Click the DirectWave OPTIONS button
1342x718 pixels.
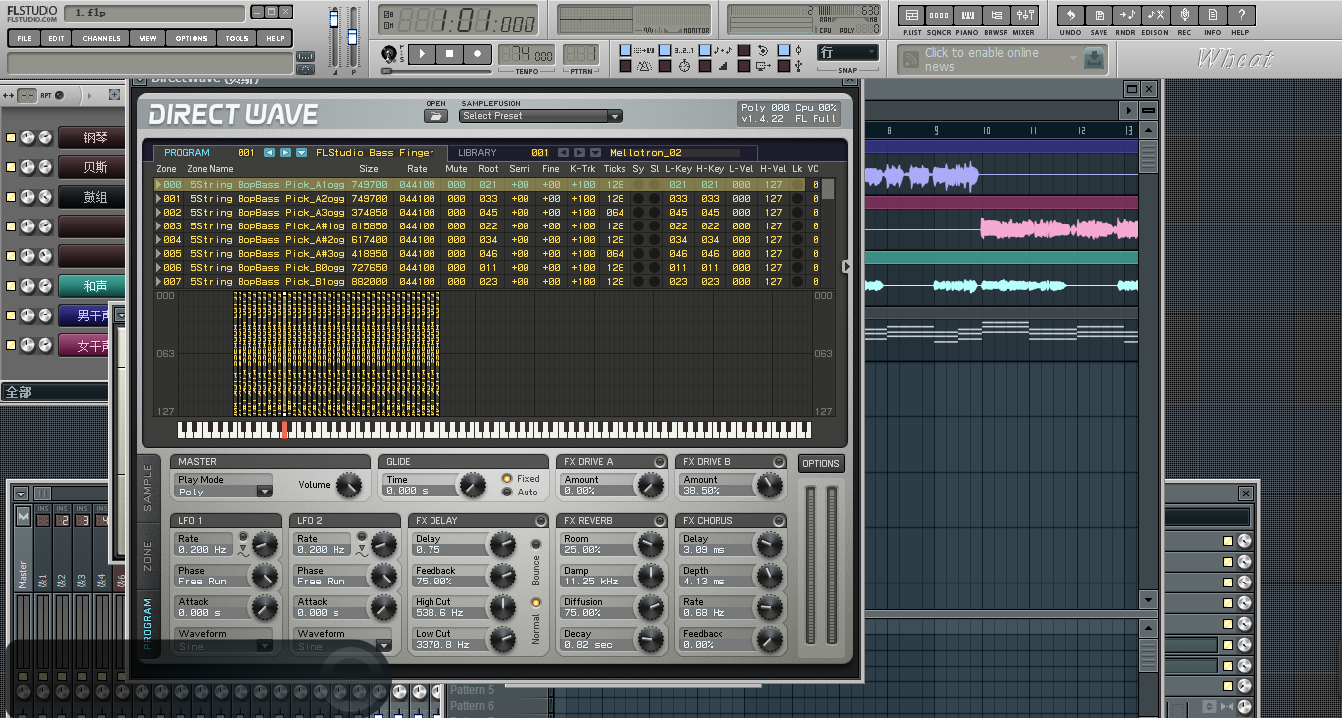[820, 463]
